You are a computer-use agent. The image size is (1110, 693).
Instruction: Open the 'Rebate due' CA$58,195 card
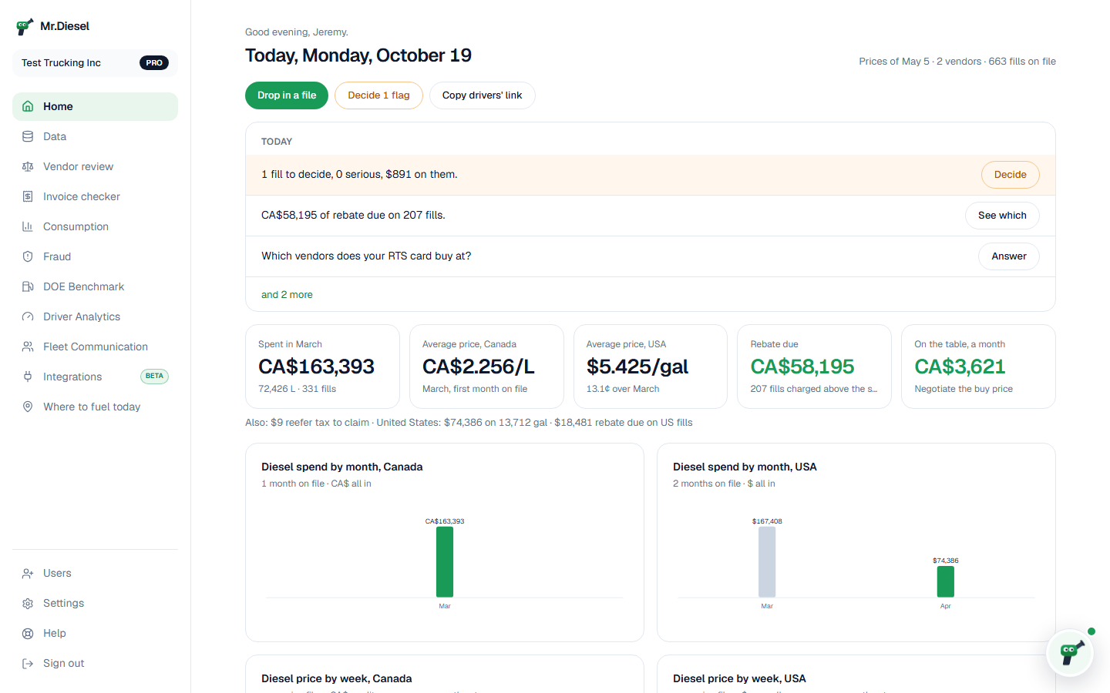(815, 367)
